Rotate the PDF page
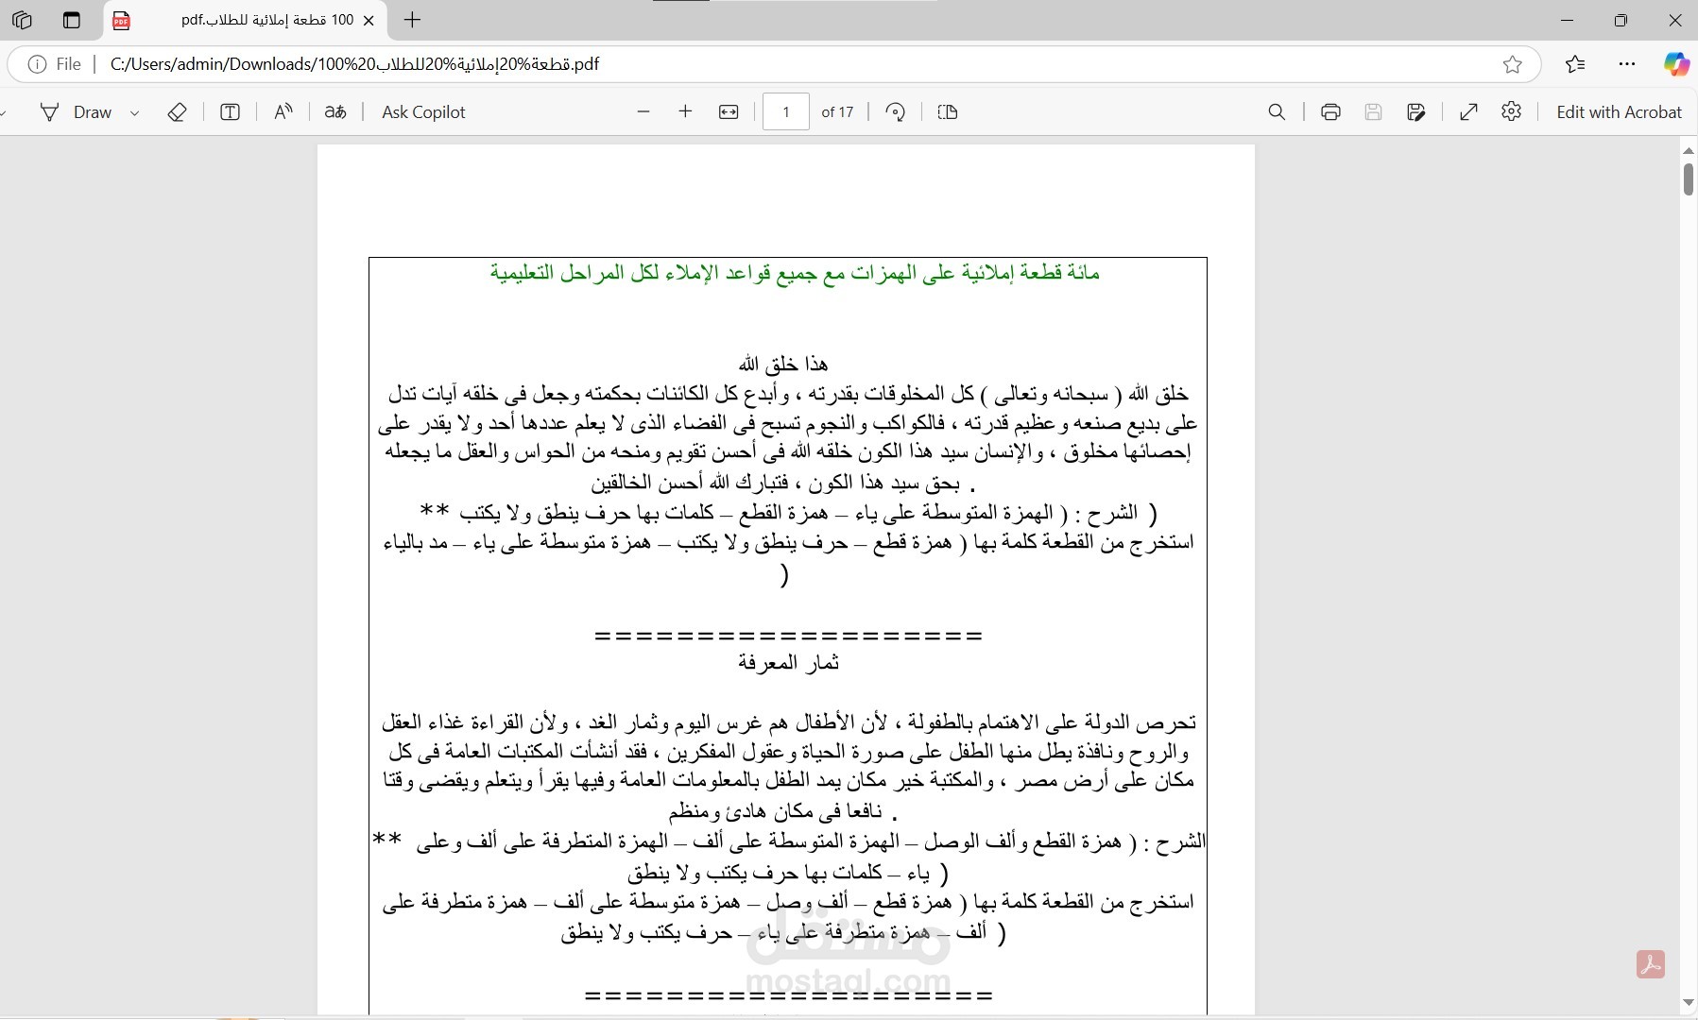 tap(895, 112)
